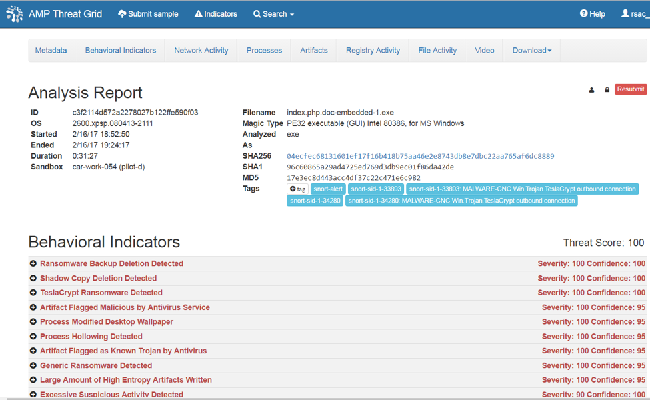The height and width of the screenshot is (400, 650).
Task: Click the AMP Threat Grid logo icon
Action: (14, 14)
